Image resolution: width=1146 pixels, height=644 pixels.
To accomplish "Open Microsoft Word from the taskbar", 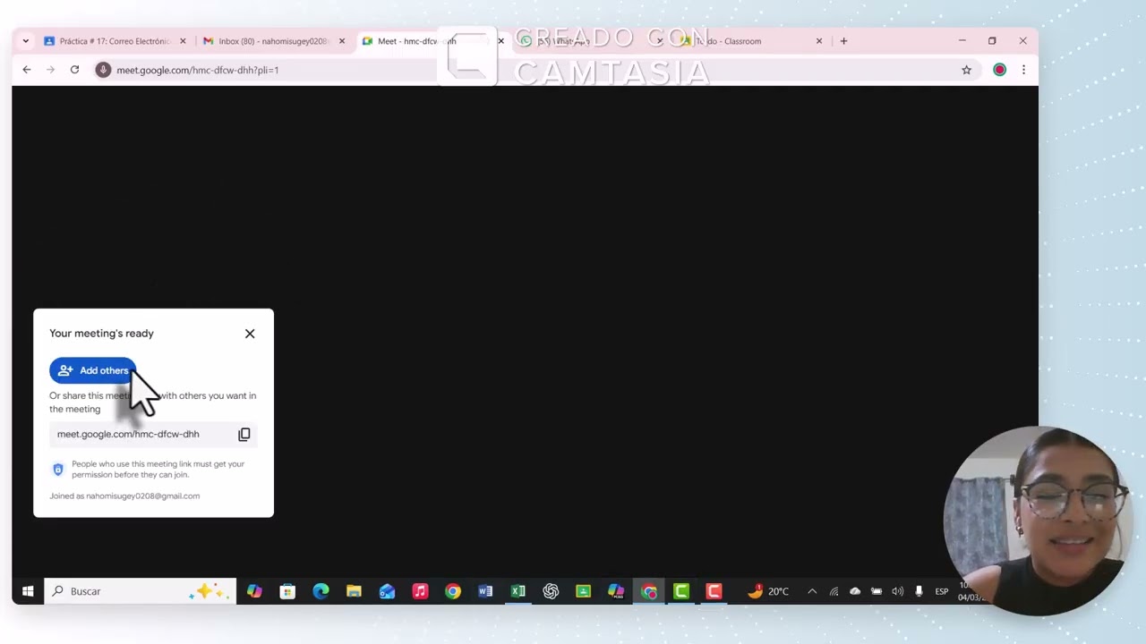I will (x=485, y=591).
